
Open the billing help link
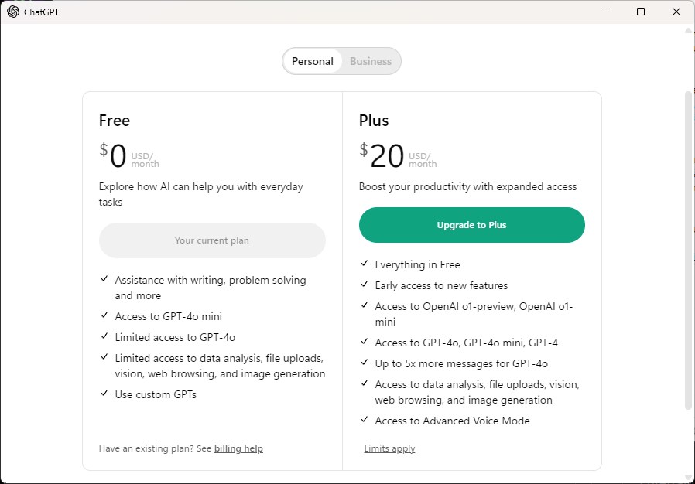(x=238, y=448)
